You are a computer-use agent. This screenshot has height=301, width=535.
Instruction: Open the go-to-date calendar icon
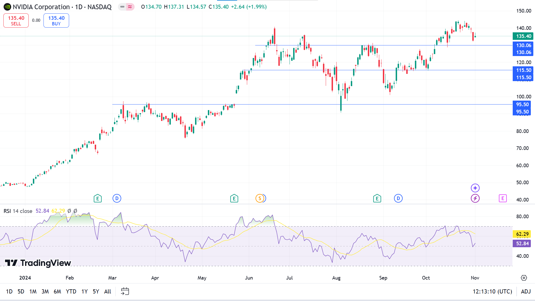pos(125,291)
